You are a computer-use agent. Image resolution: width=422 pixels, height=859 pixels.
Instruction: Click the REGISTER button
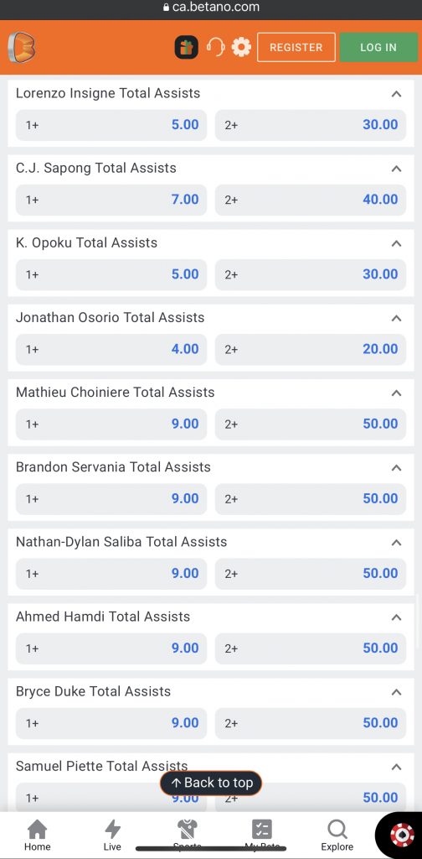point(296,47)
